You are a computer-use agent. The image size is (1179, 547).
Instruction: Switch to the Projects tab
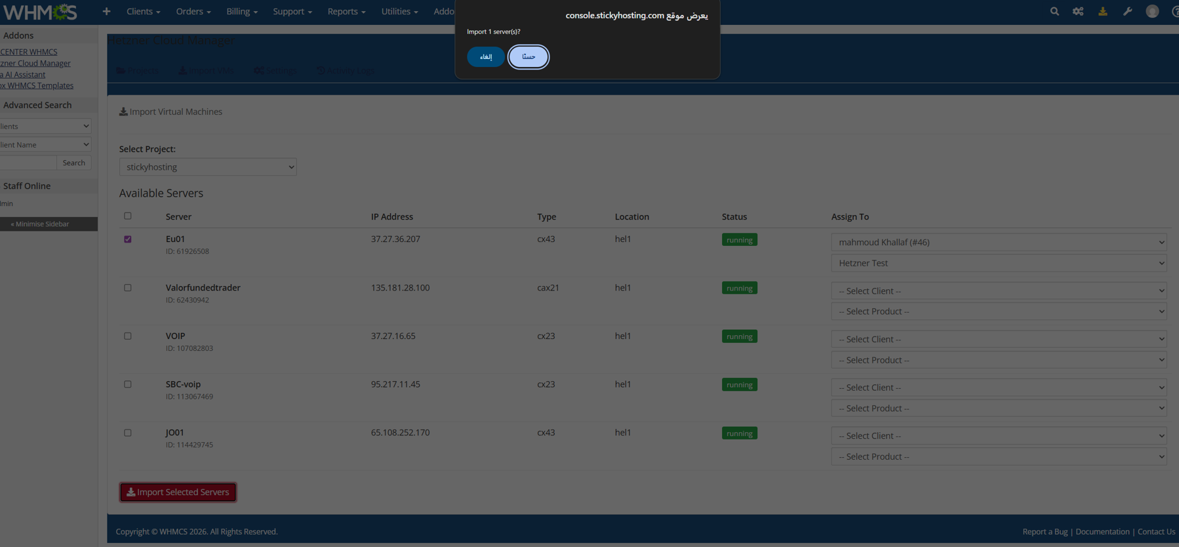tap(138, 70)
